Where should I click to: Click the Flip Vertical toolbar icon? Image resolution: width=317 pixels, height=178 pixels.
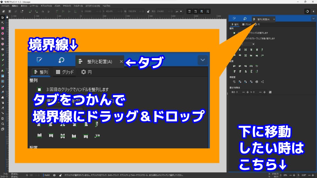[49, 11]
